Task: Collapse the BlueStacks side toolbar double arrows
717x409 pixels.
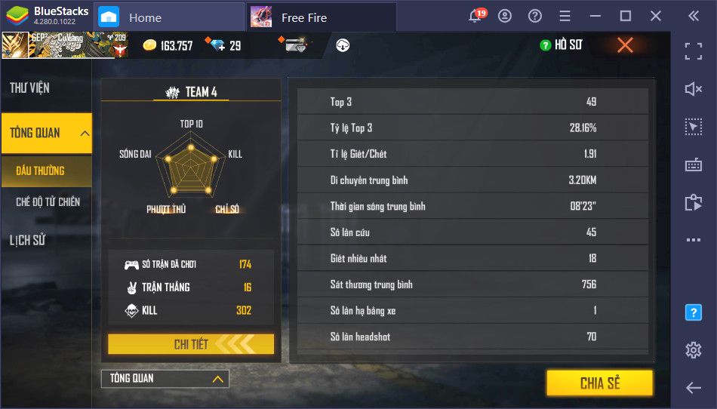Action: tap(693, 16)
